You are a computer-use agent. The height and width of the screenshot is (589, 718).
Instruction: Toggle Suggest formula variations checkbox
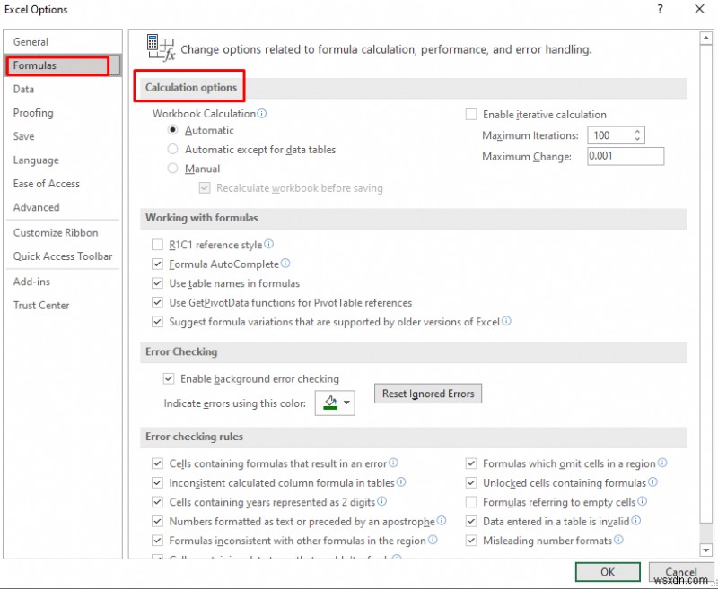[157, 322]
